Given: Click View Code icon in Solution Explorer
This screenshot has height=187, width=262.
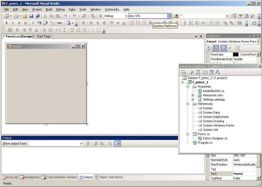Looking at the screenshot, I should (x=205, y=72).
